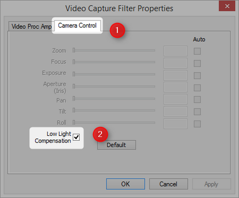The image size is (239, 198).
Task: Click the Zoom slider track
Action: click(x=114, y=50)
